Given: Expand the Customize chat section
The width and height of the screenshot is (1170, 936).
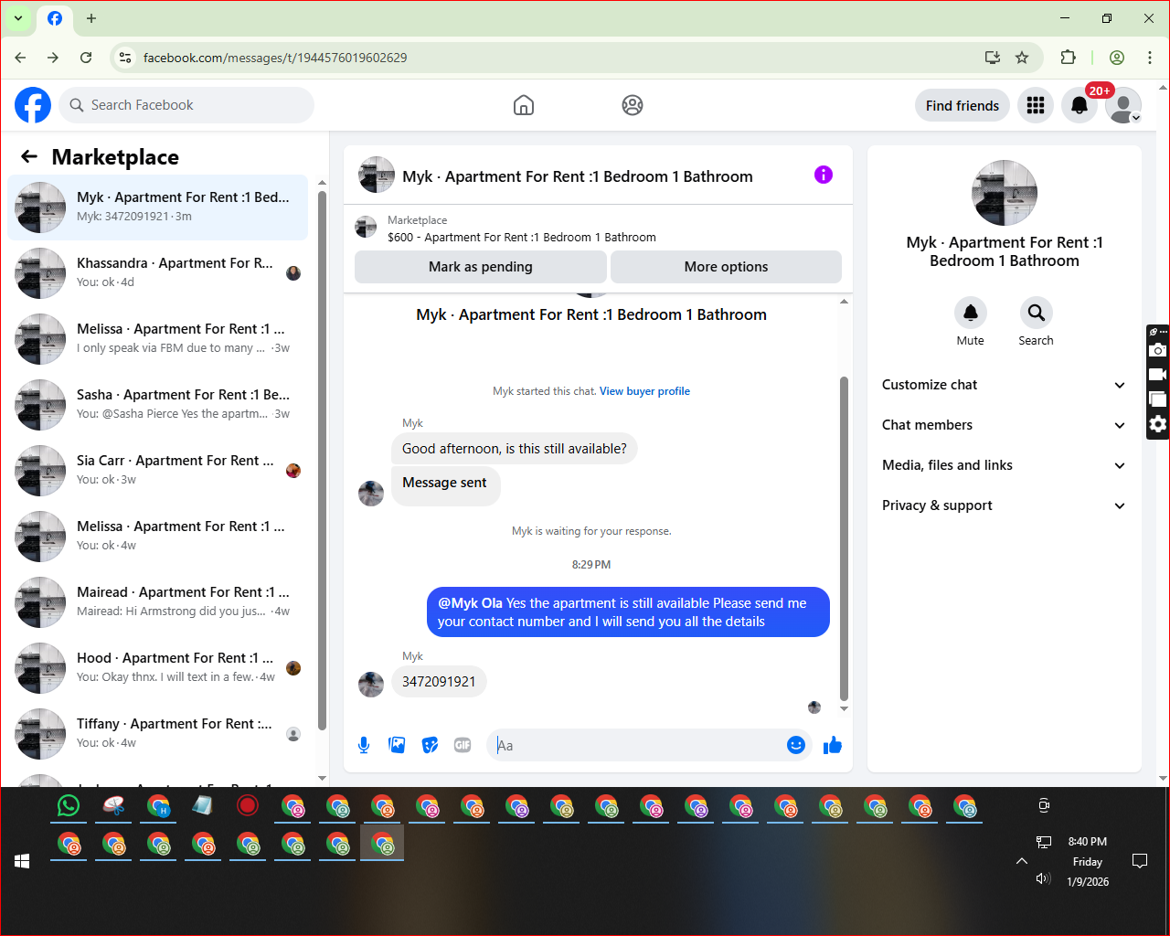Looking at the screenshot, I should (1005, 385).
